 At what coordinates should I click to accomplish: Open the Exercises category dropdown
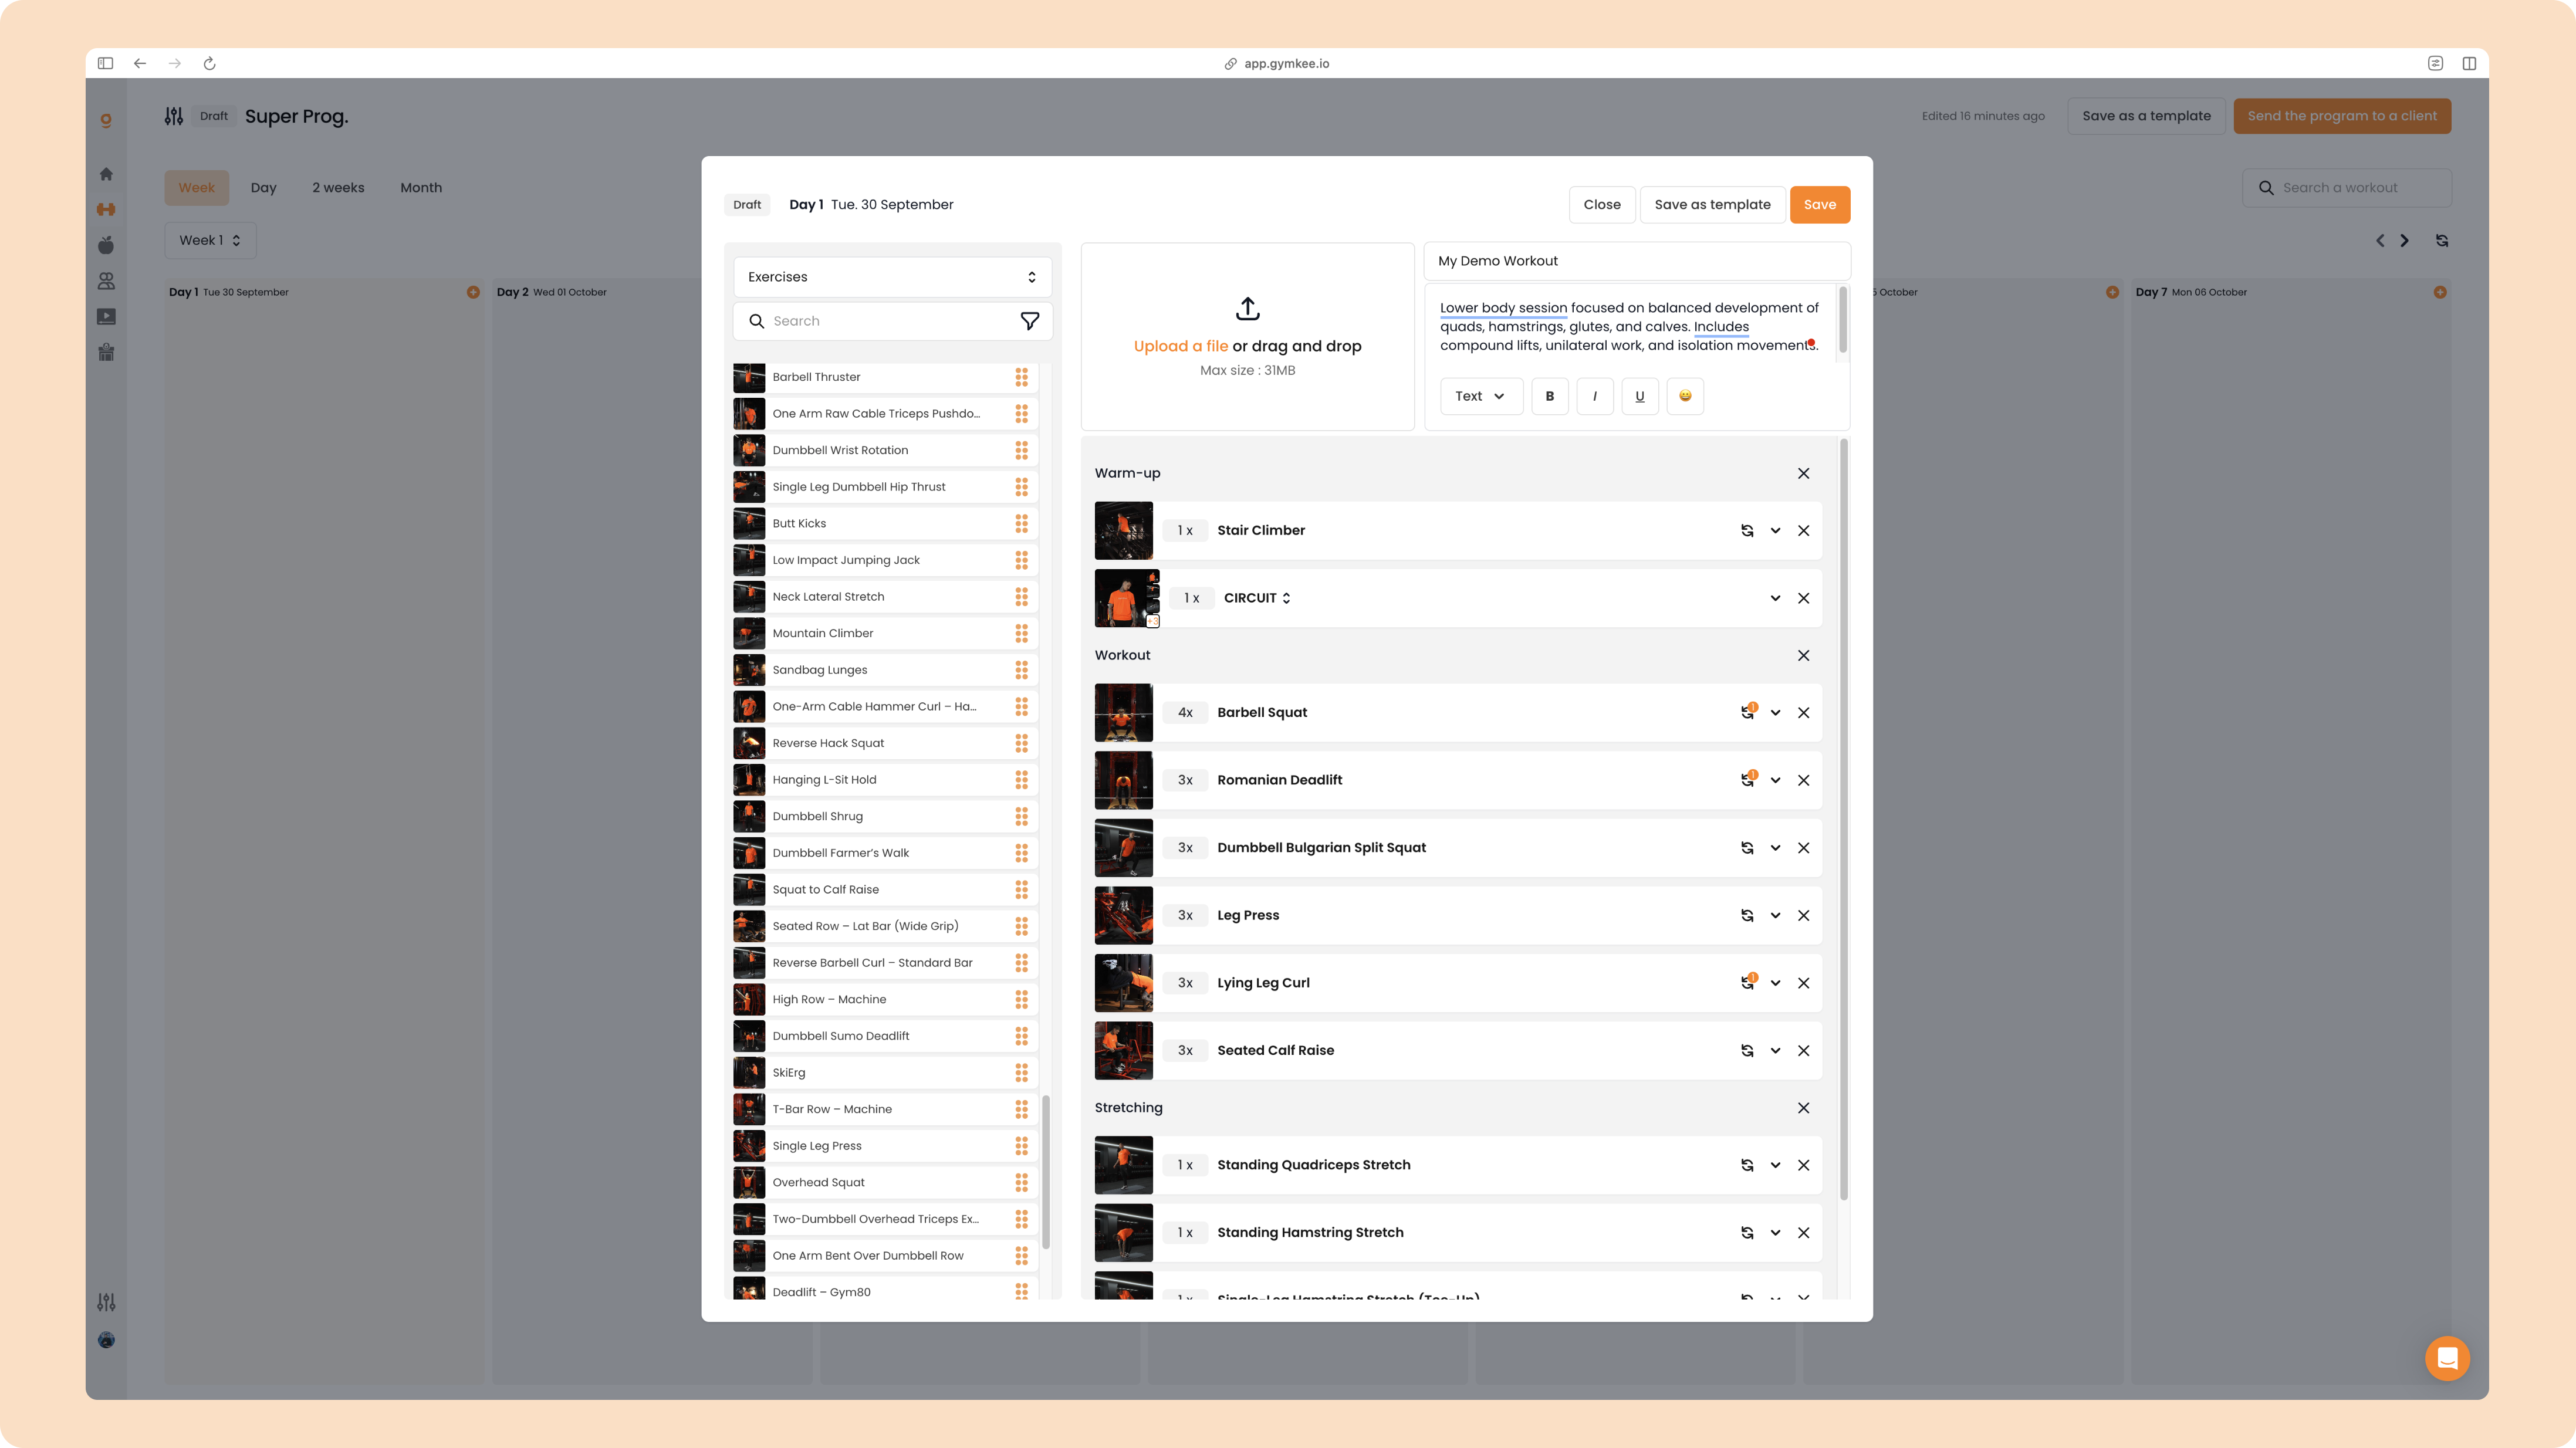(892, 277)
